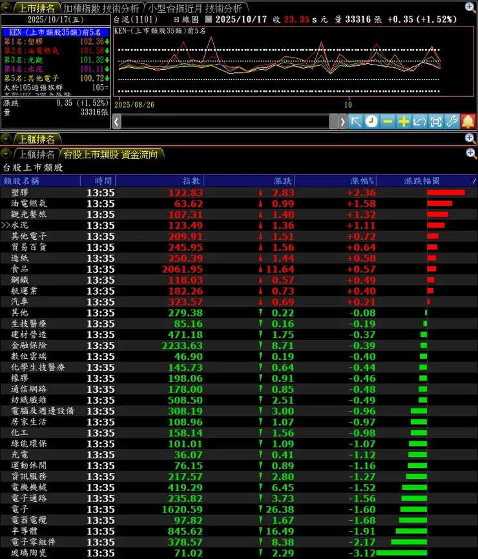478x559 pixels.
Task: Select 水泥 sector row
Action: coord(239,226)
